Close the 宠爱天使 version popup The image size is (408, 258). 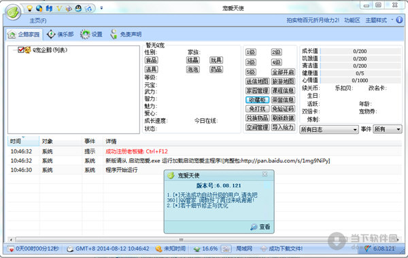(265, 174)
